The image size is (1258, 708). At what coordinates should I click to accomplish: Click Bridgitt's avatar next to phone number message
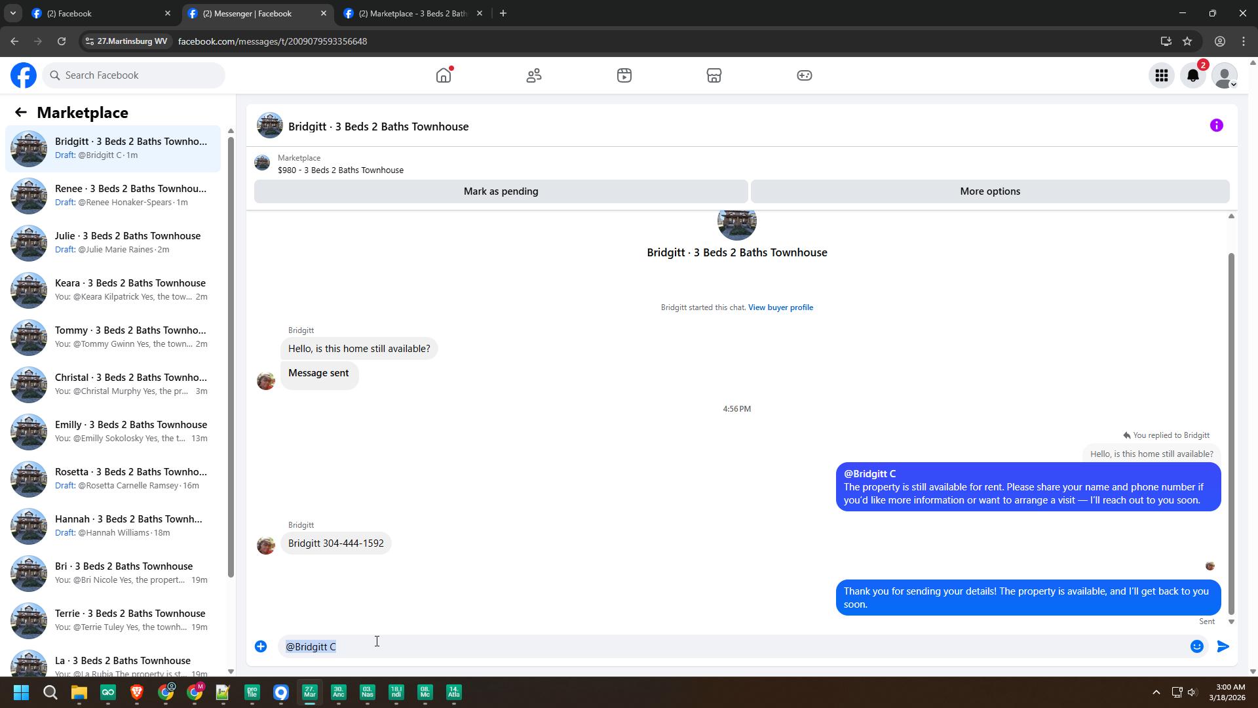[x=266, y=545]
